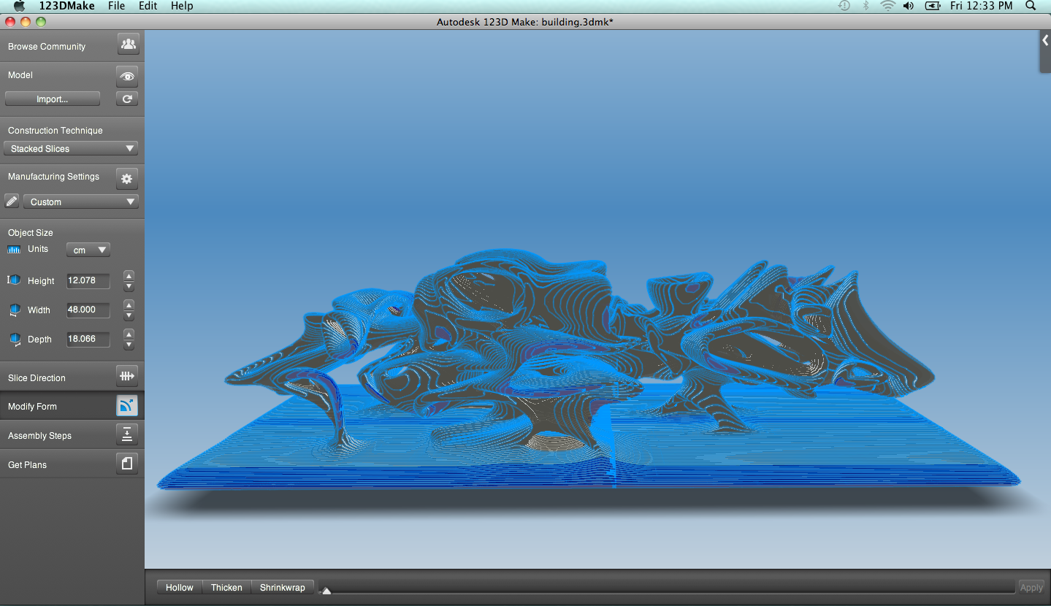Open the Apple menu
The width and height of the screenshot is (1051, 606).
pyautogui.click(x=20, y=6)
